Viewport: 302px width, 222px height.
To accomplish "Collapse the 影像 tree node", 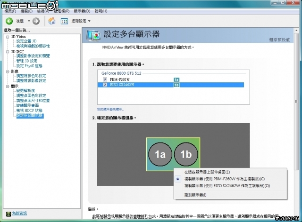I will coord(8,71).
